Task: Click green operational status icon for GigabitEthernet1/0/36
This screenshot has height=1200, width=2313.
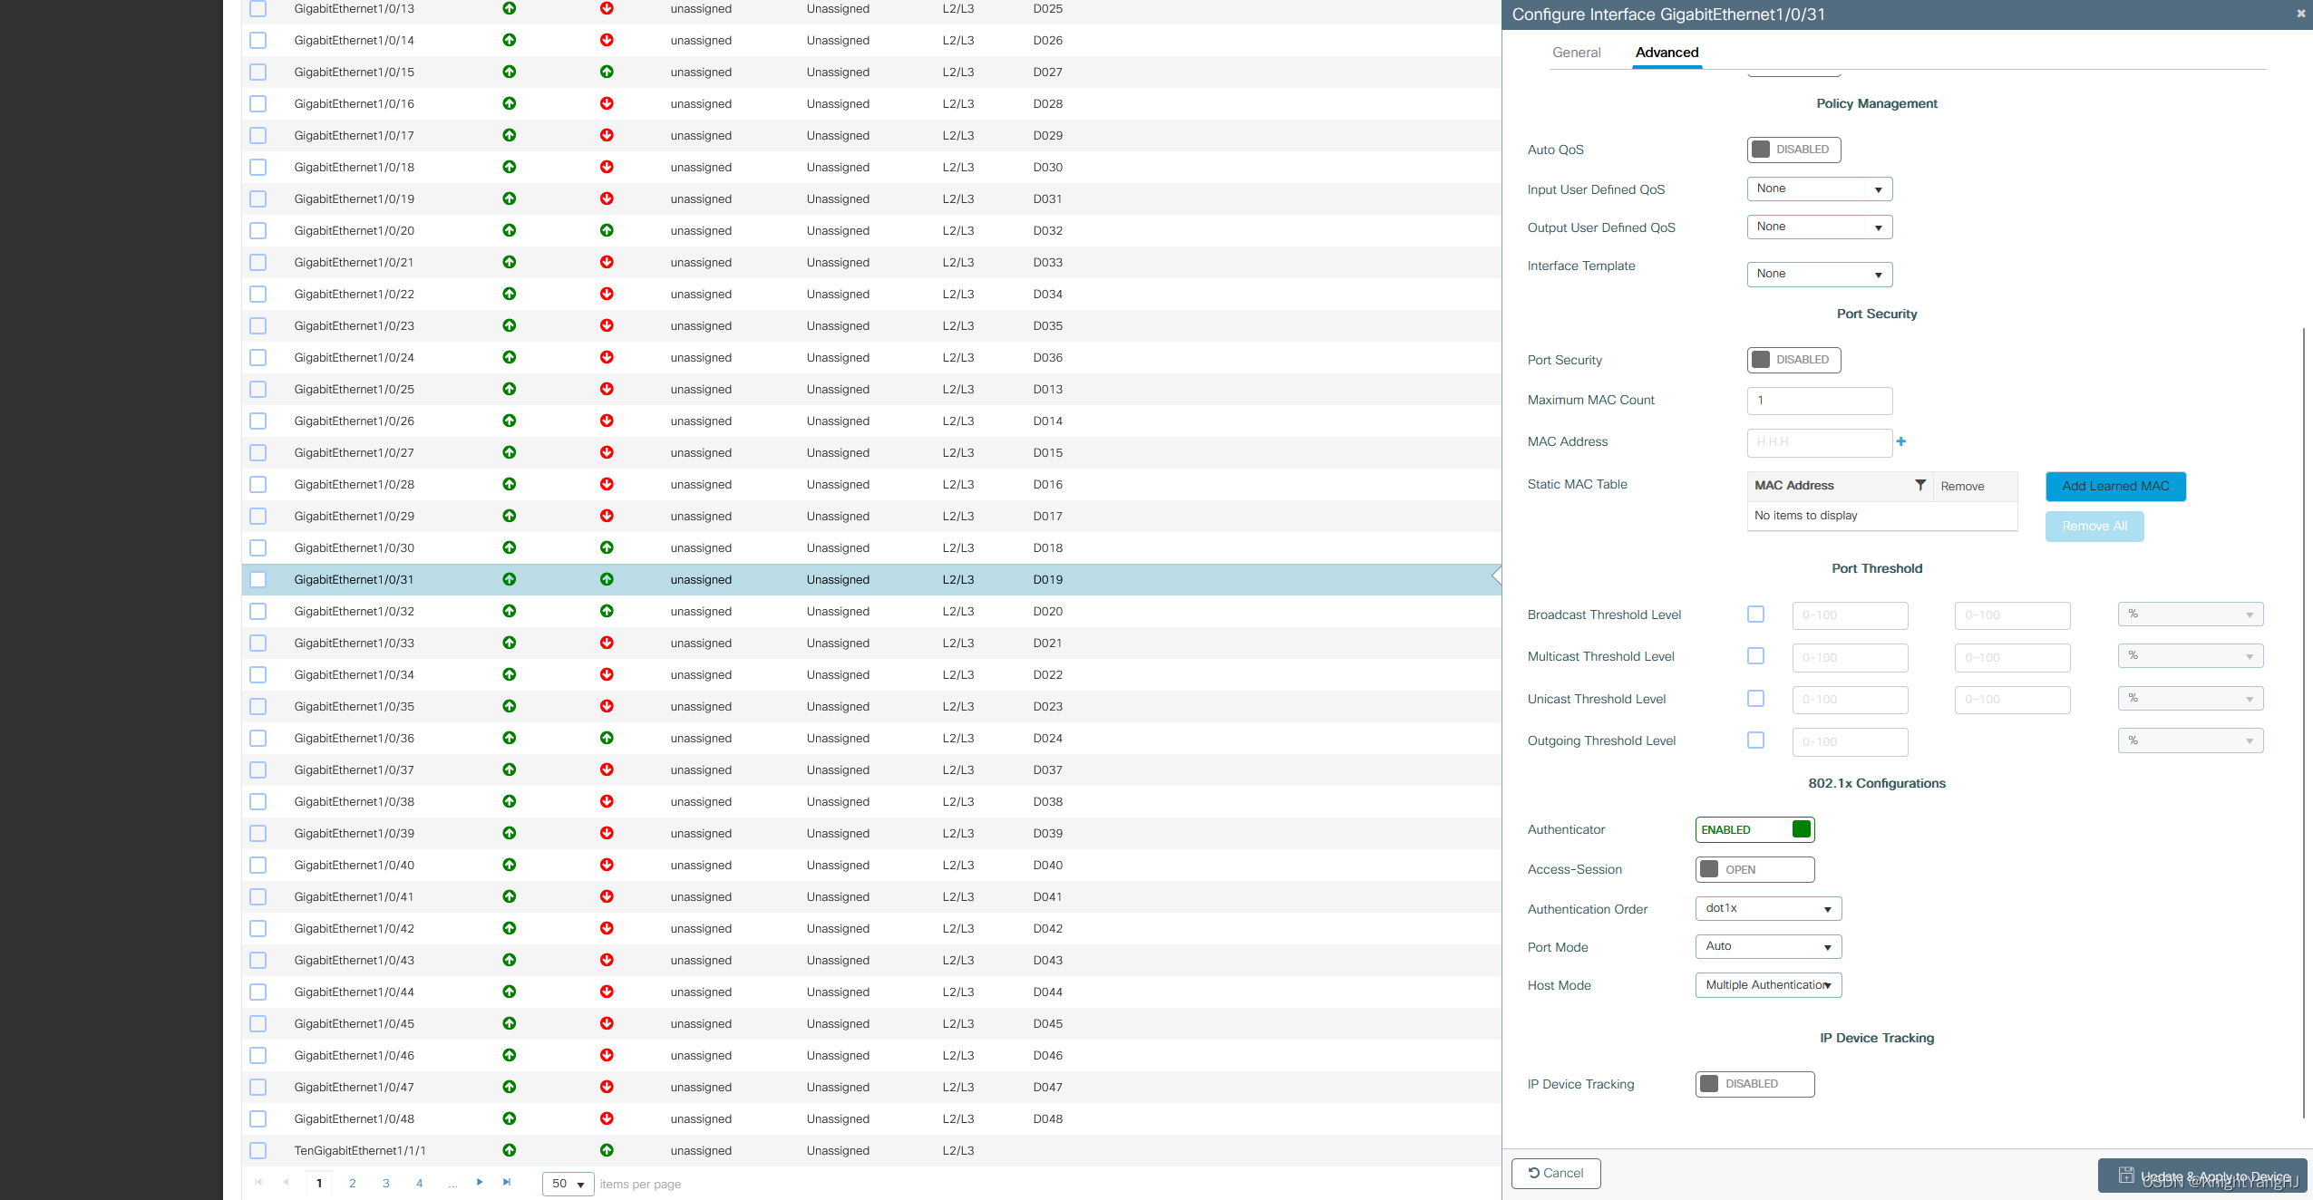Action: tap(607, 738)
